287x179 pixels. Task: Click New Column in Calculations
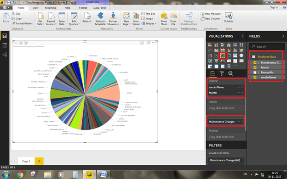tap(210, 19)
